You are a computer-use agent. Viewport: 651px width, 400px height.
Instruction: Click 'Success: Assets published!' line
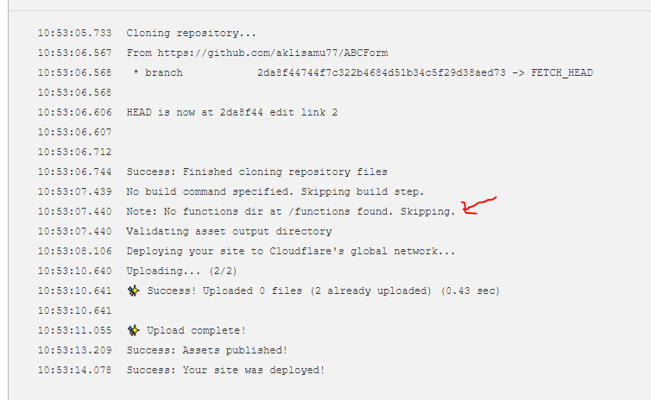(206, 350)
